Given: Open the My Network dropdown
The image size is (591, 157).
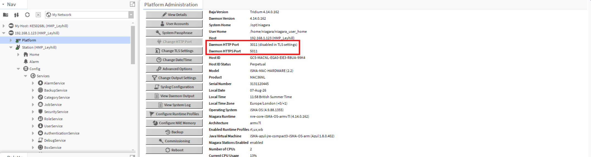Looking at the screenshot, I should coord(131,15).
